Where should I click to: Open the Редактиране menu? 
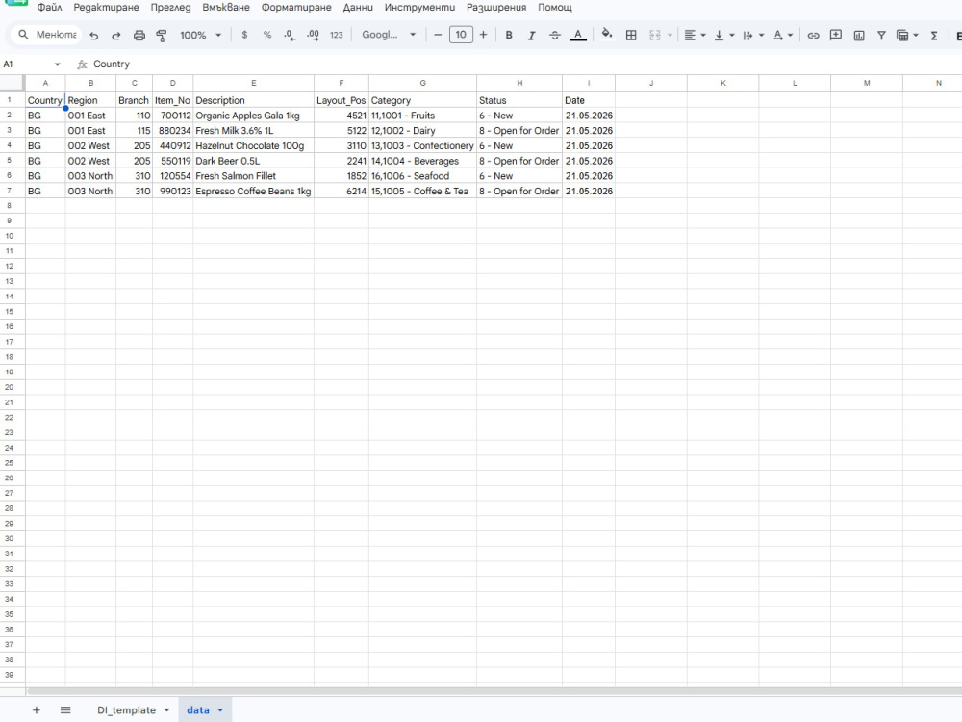coord(106,8)
